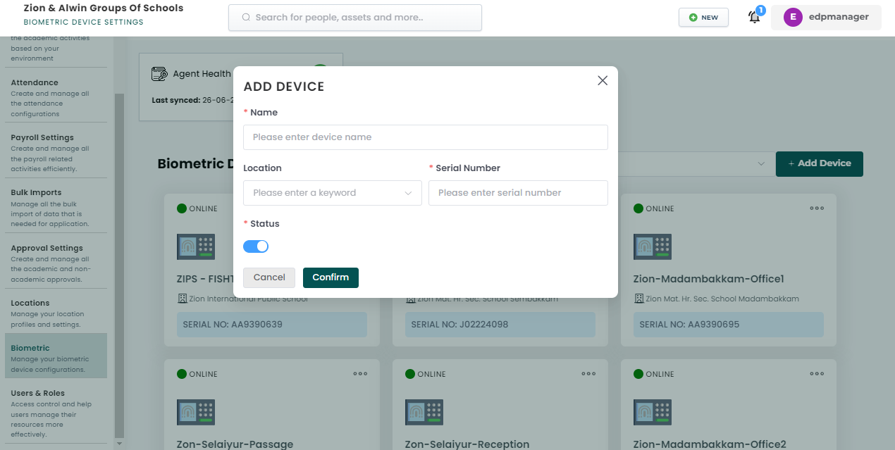Click the purple E avatar icon
895x450 pixels.
793,18
